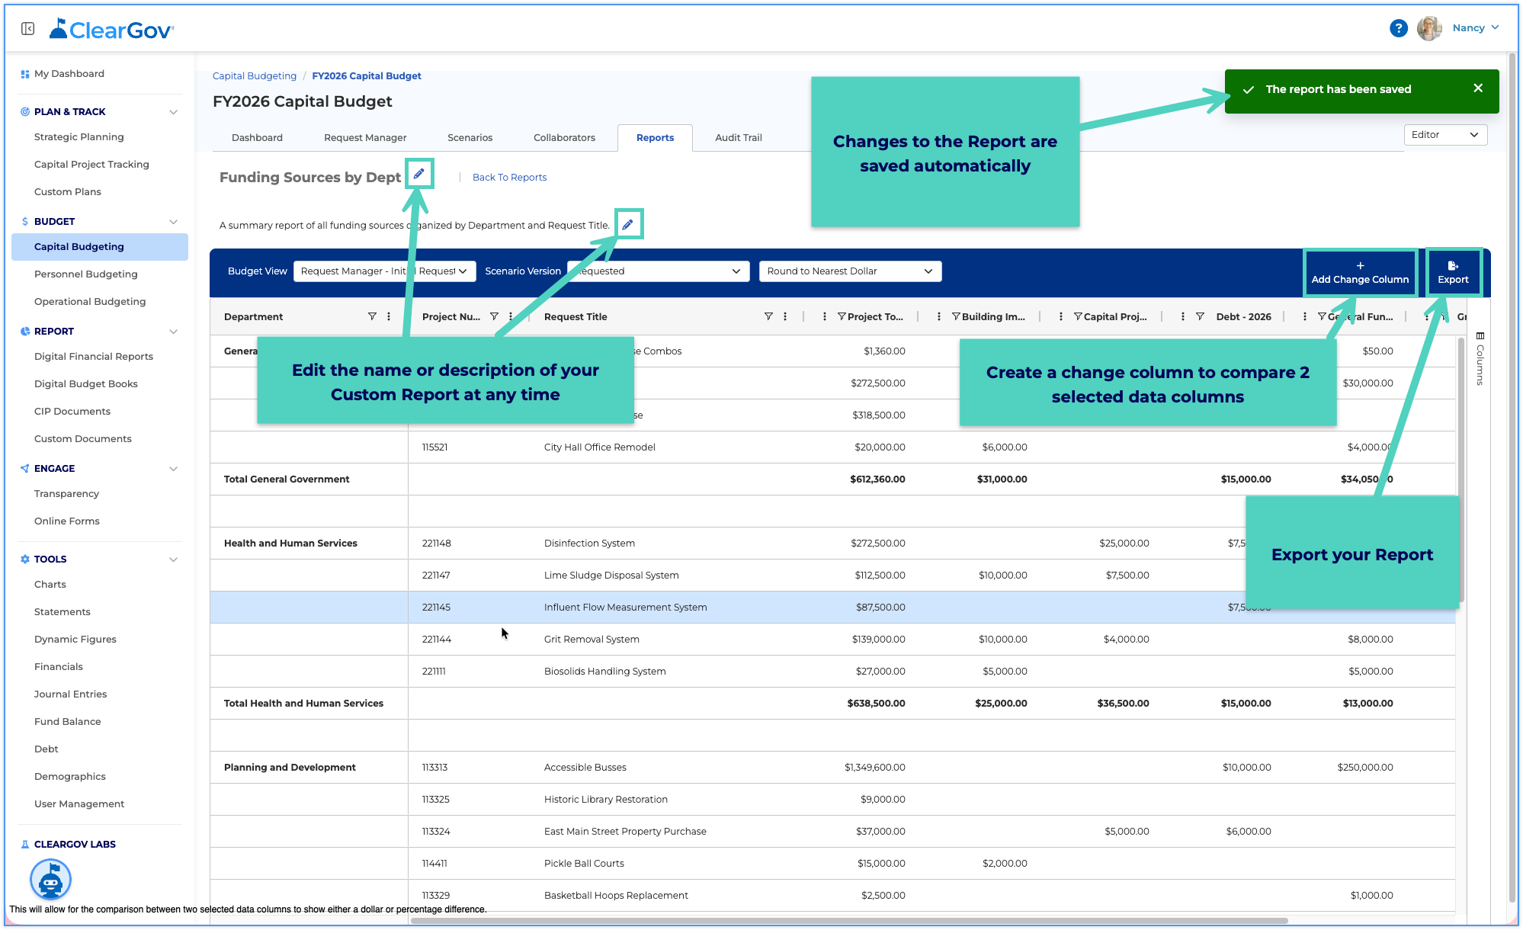Open the Budget View dropdown

pos(384,271)
